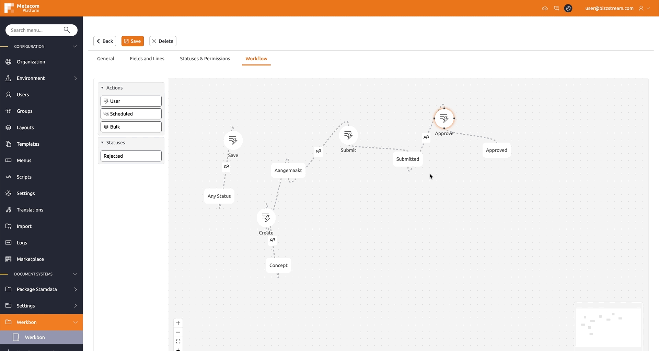Select the Workflow tab
659x351 pixels.
(256, 59)
